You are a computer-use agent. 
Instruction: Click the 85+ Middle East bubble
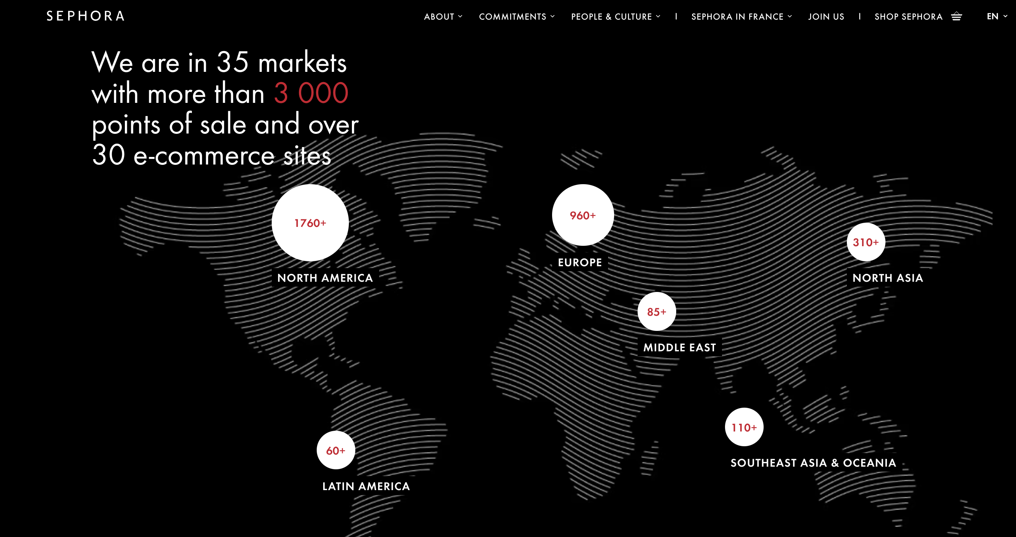pyautogui.click(x=657, y=312)
